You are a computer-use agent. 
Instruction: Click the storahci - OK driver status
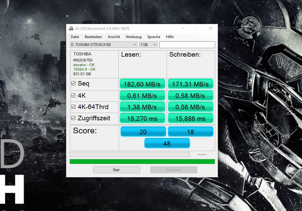click(84, 65)
